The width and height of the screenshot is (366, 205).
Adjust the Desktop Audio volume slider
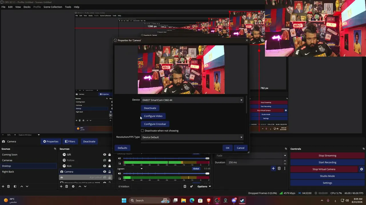[166, 158]
